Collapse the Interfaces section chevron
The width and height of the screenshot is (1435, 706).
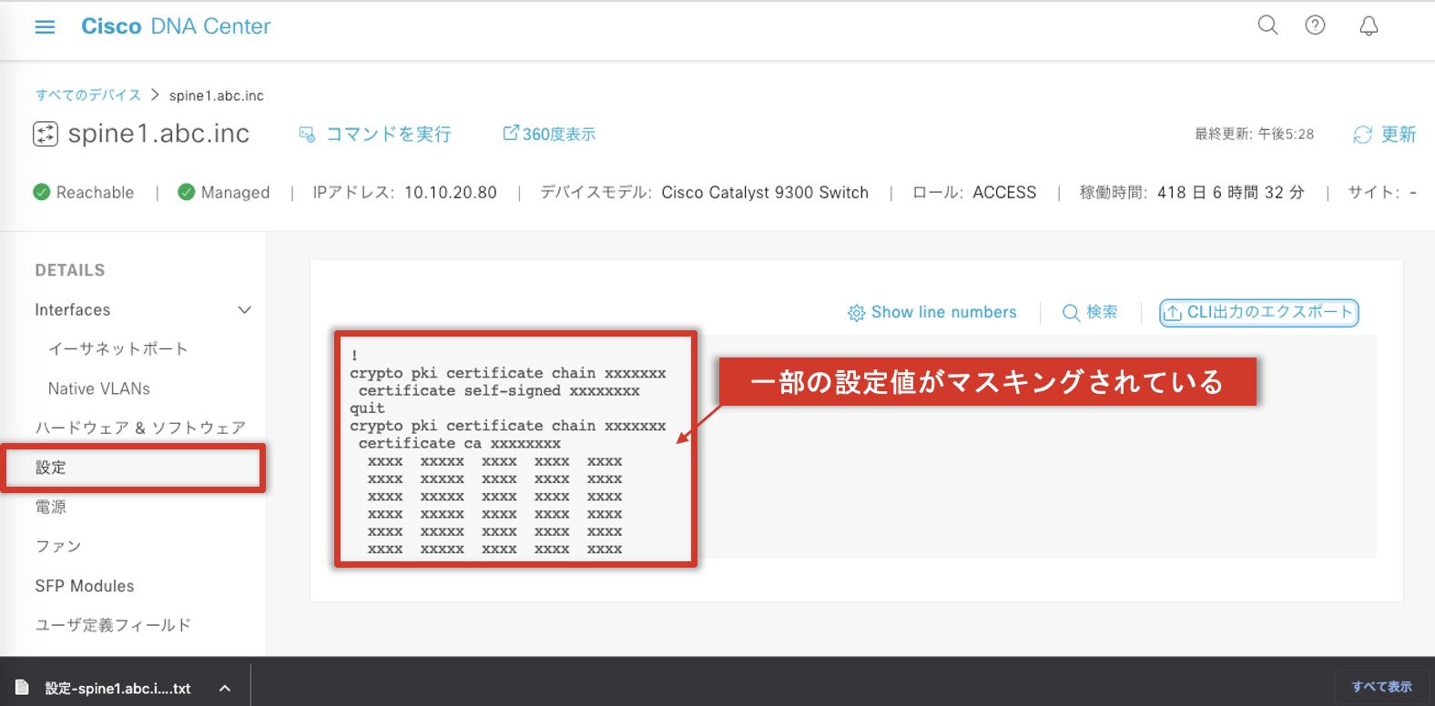point(244,310)
